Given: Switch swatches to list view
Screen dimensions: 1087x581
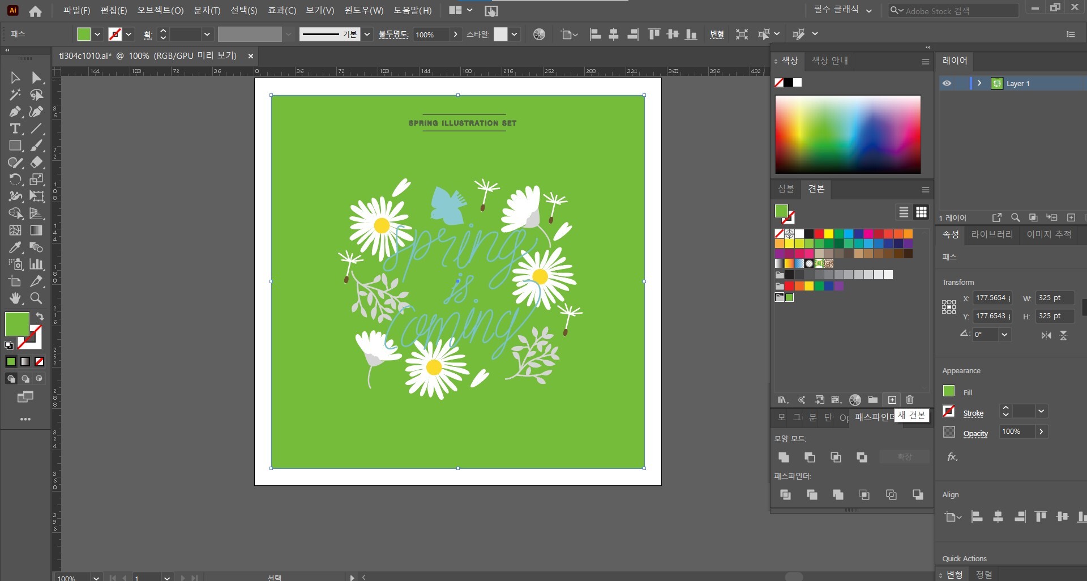Looking at the screenshot, I should click(x=904, y=212).
